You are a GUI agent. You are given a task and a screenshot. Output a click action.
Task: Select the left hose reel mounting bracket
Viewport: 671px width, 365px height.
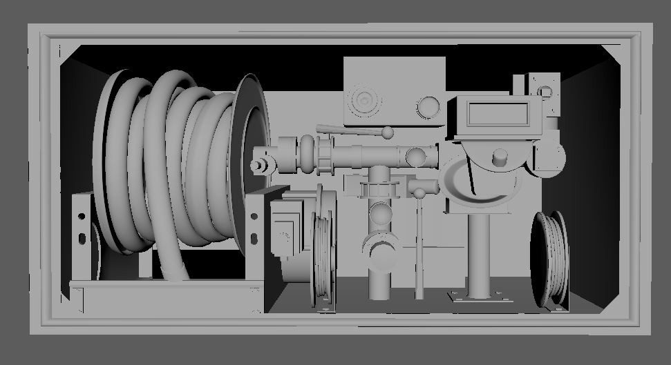82,237
